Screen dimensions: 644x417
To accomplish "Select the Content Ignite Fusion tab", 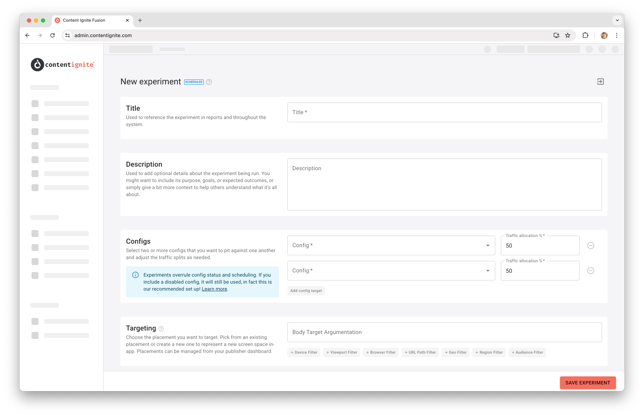I will tap(92, 20).
